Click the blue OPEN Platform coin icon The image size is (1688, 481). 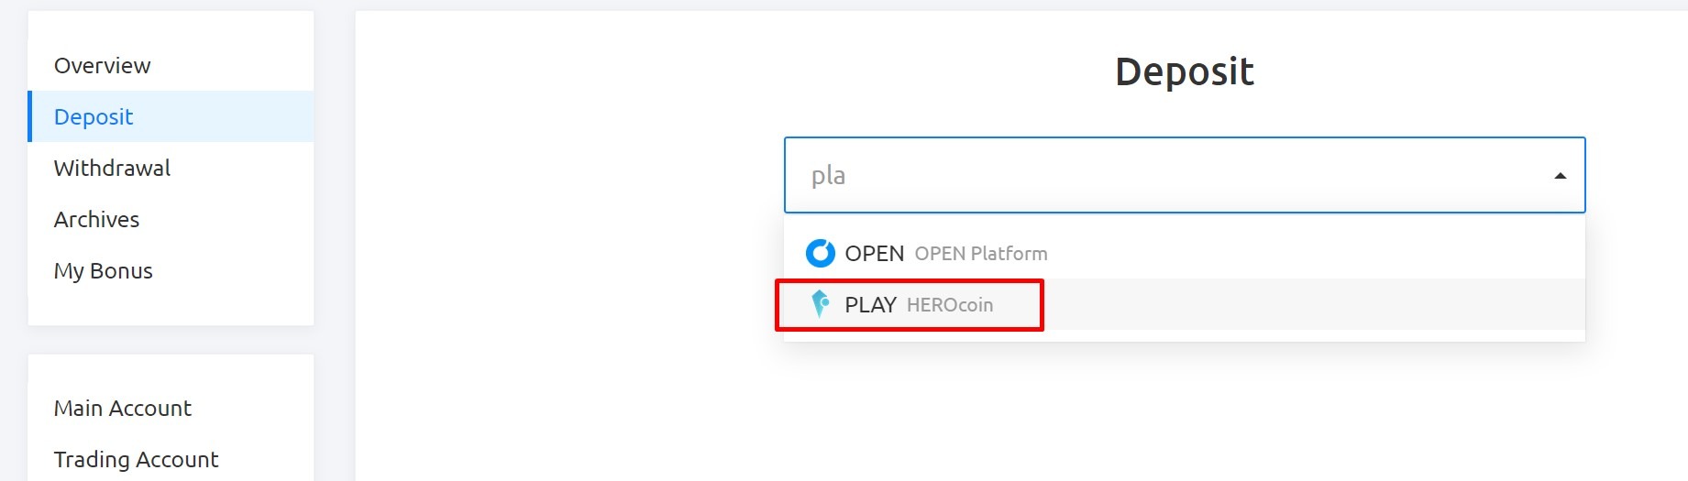click(x=820, y=253)
